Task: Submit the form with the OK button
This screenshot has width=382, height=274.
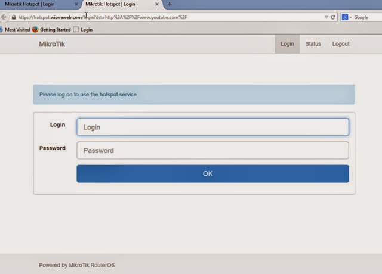Action: point(212,173)
